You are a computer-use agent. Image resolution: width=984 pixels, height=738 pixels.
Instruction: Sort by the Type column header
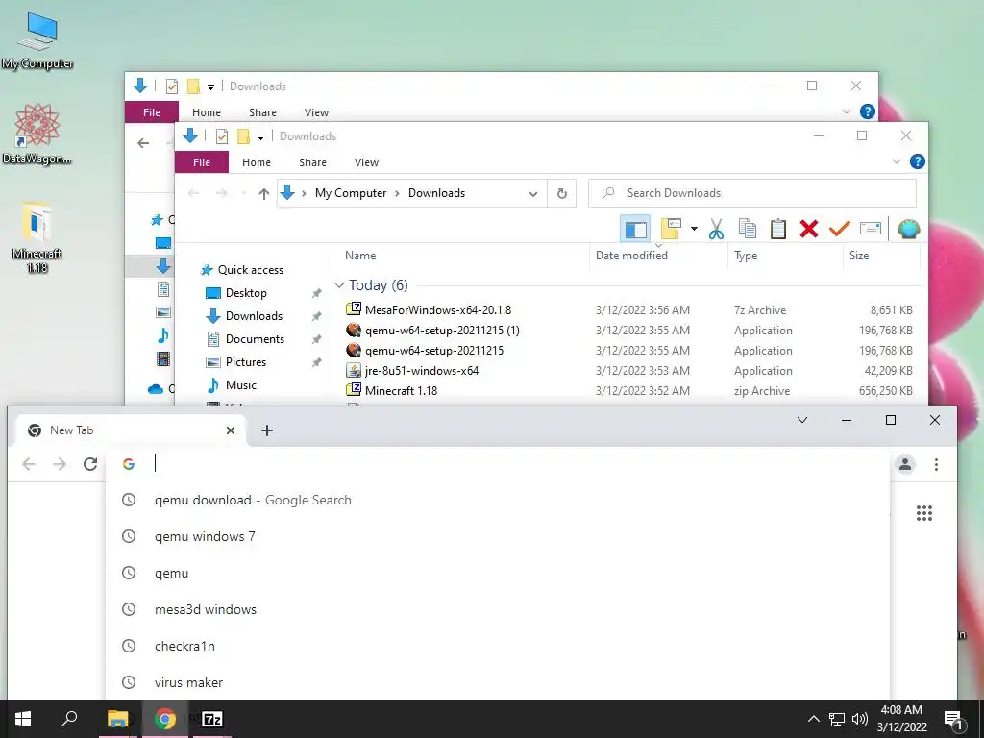(x=746, y=256)
